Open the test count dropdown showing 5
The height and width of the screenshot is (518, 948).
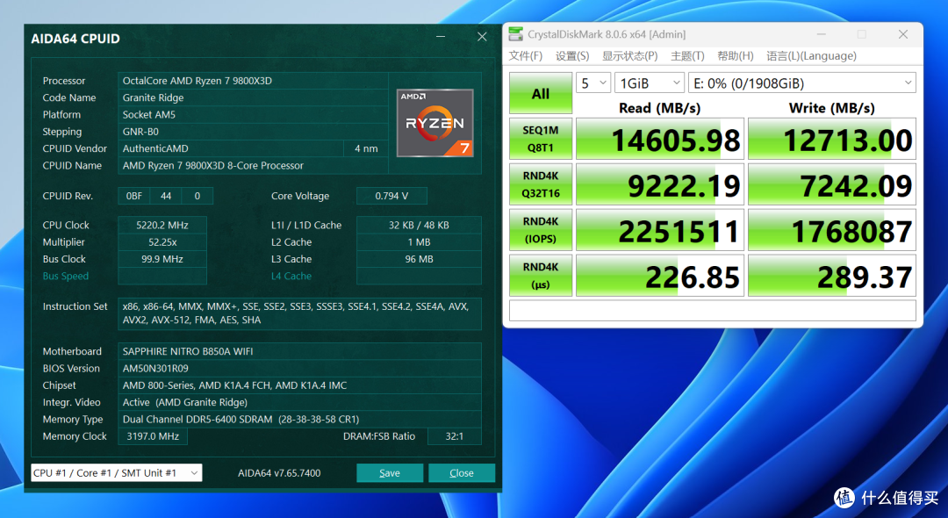(593, 83)
